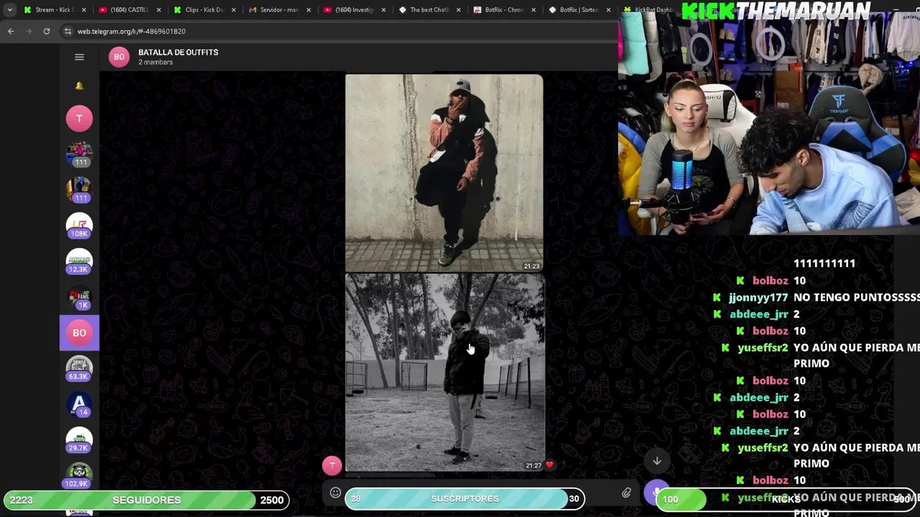Open the FANS chat with 1K badge
The height and width of the screenshot is (517, 920).
tap(79, 297)
